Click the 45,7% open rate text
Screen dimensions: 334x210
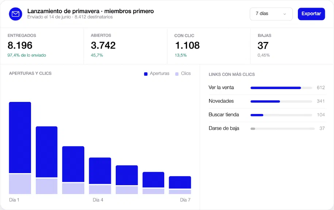pos(97,55)
